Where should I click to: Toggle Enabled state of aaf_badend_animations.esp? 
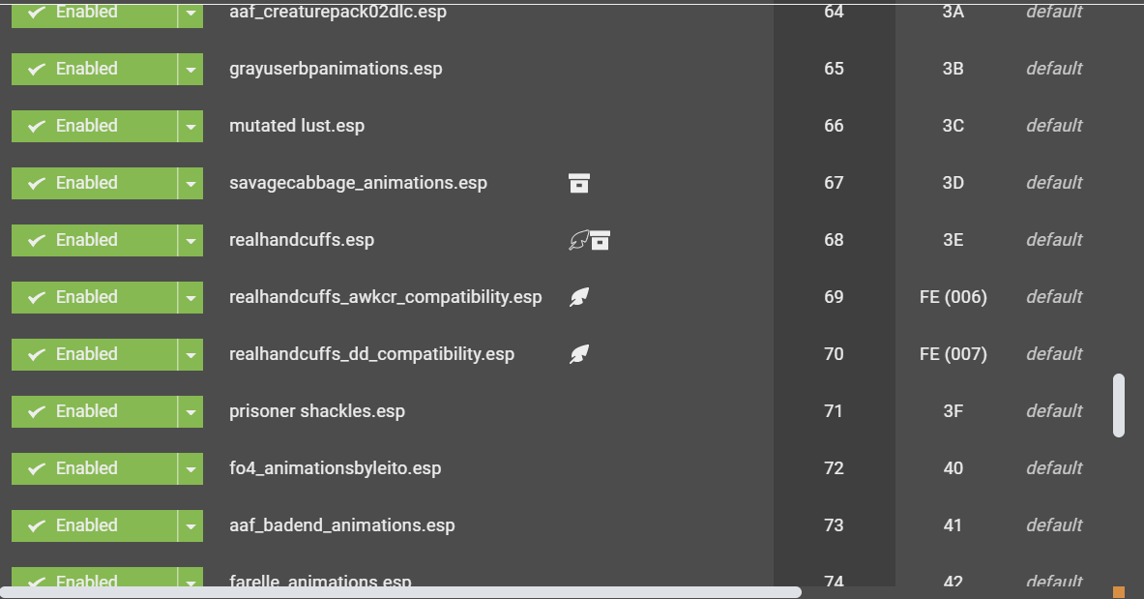(94, 525)
